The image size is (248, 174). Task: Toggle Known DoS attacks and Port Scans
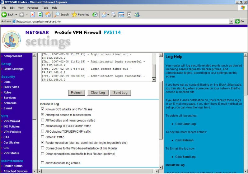[42, 109]
